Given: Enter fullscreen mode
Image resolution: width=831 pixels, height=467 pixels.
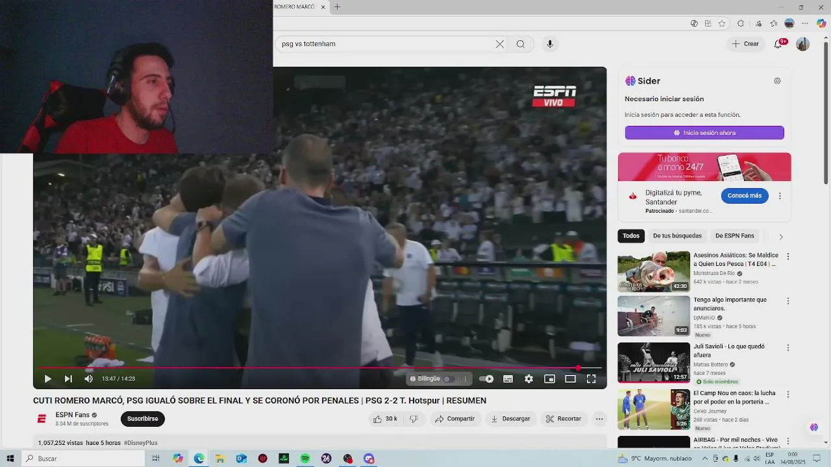Looking at the screenshot, I should (x=591, y=379).
